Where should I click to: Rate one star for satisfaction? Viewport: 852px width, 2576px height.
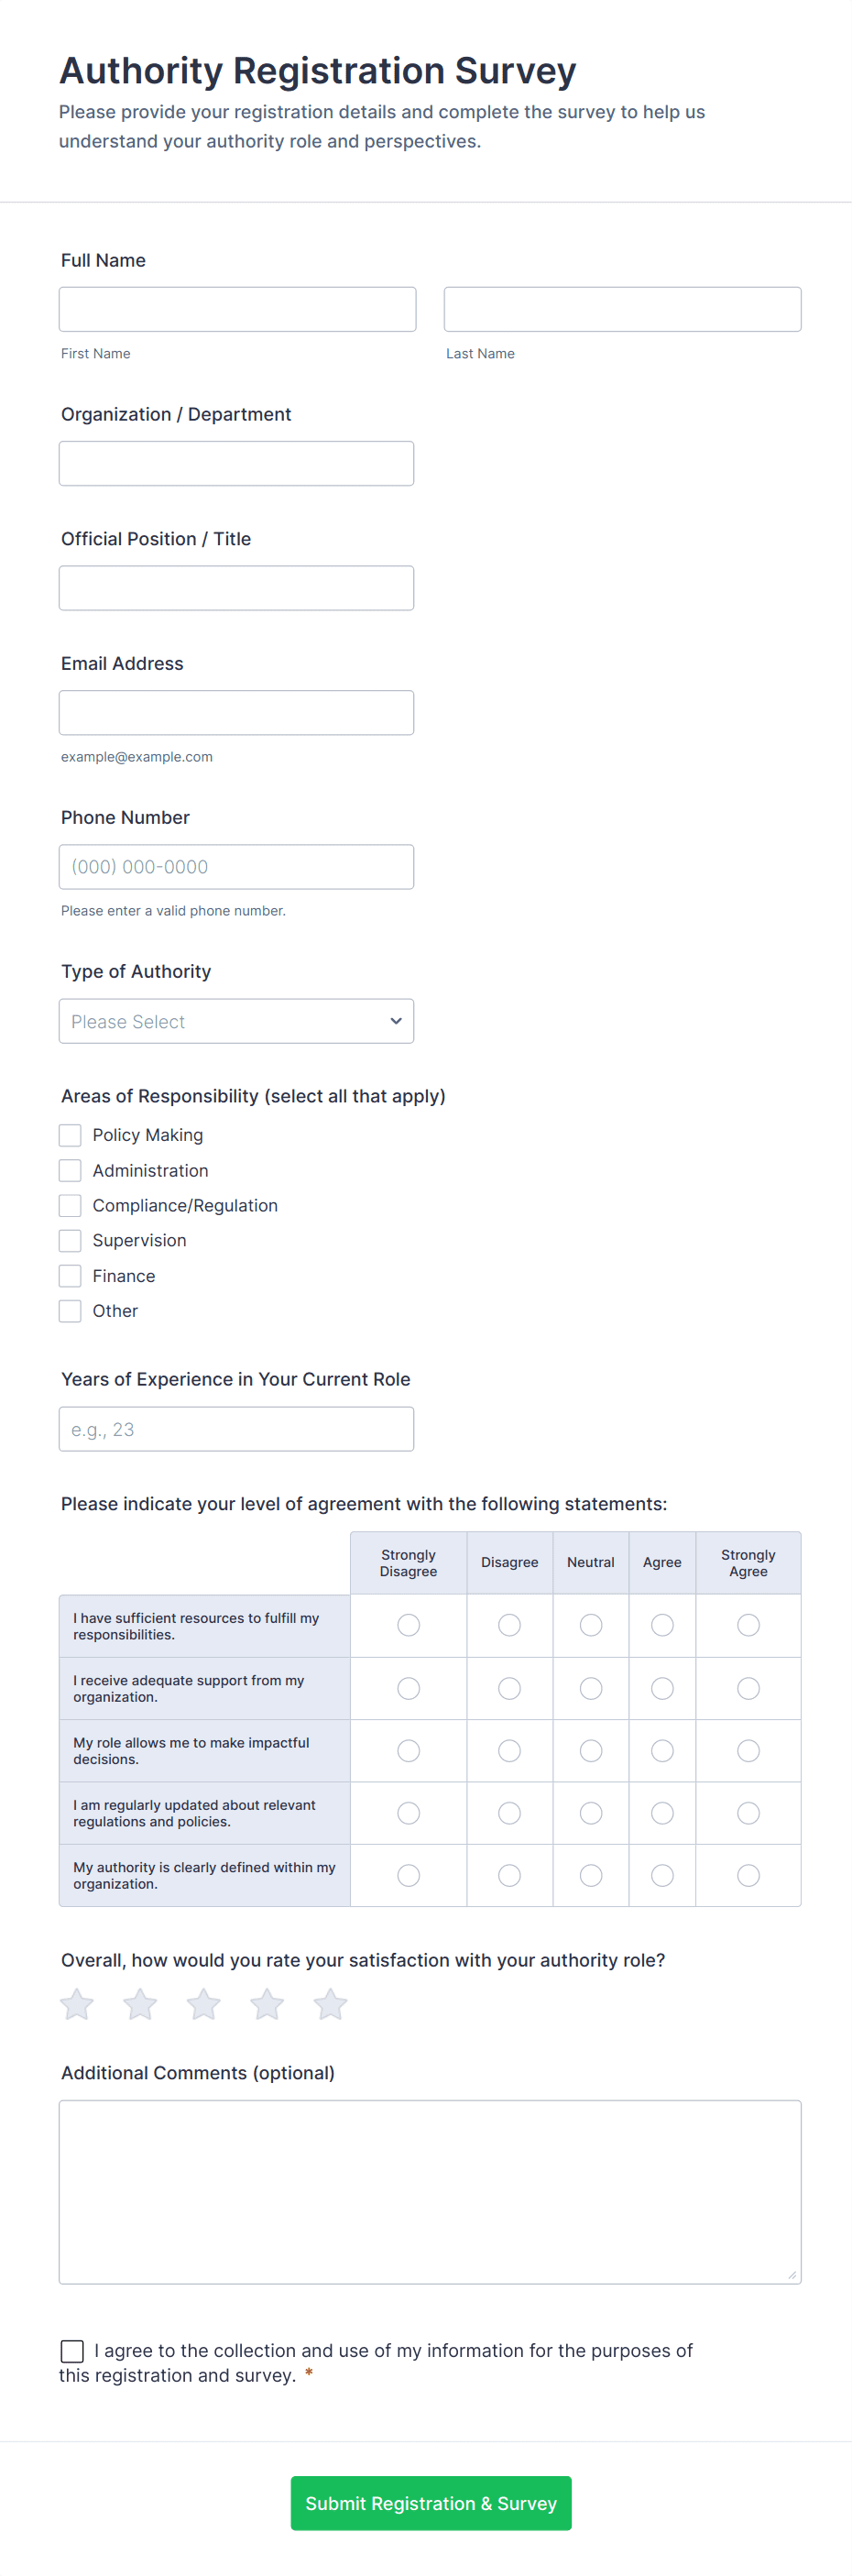click(76, 2004)
